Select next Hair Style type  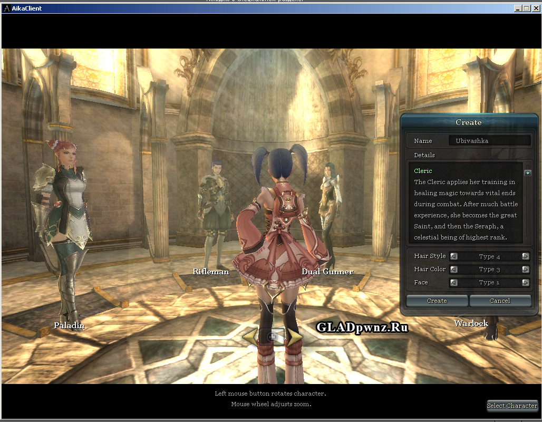(525, 256)
